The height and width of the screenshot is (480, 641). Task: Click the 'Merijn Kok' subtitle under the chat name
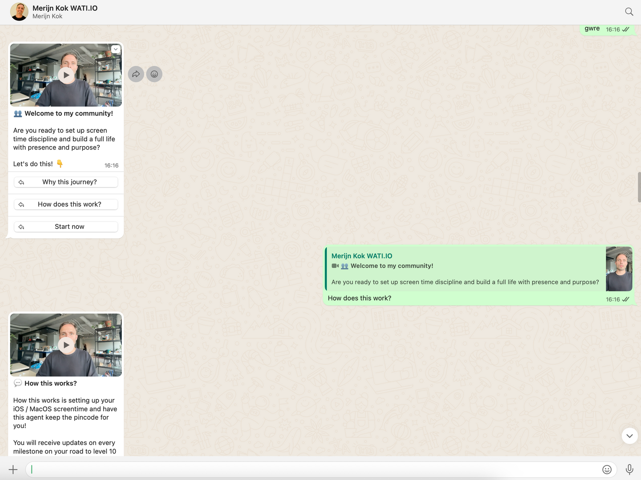[x=47, y=16]
